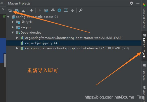This screenshot has width=147, height=102.
Task: Click the Maven Projects panel title
Action: 19,4
